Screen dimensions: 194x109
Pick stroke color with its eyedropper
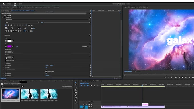(x=13, y=46)
